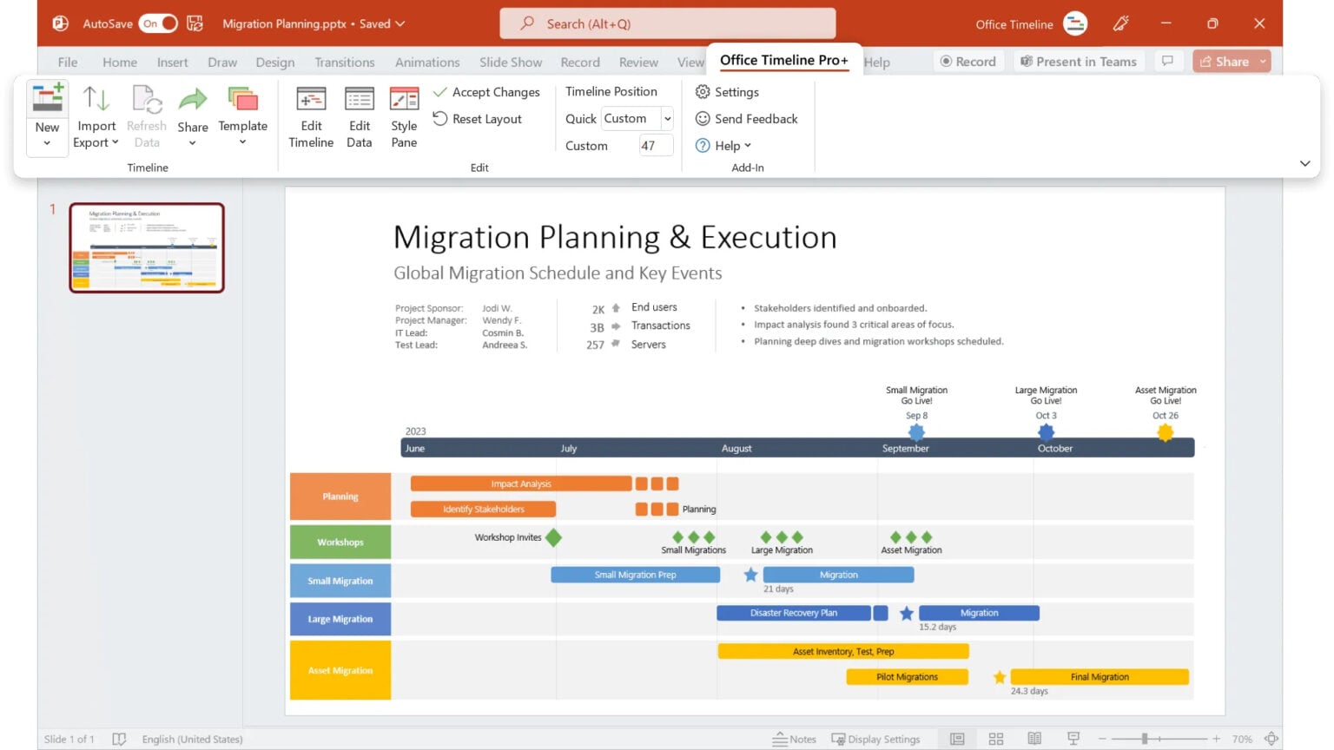Viewport: 1334px width, 750px height.
Task: Switch to Normal view in status bar
Action: [x=957, y=739]
